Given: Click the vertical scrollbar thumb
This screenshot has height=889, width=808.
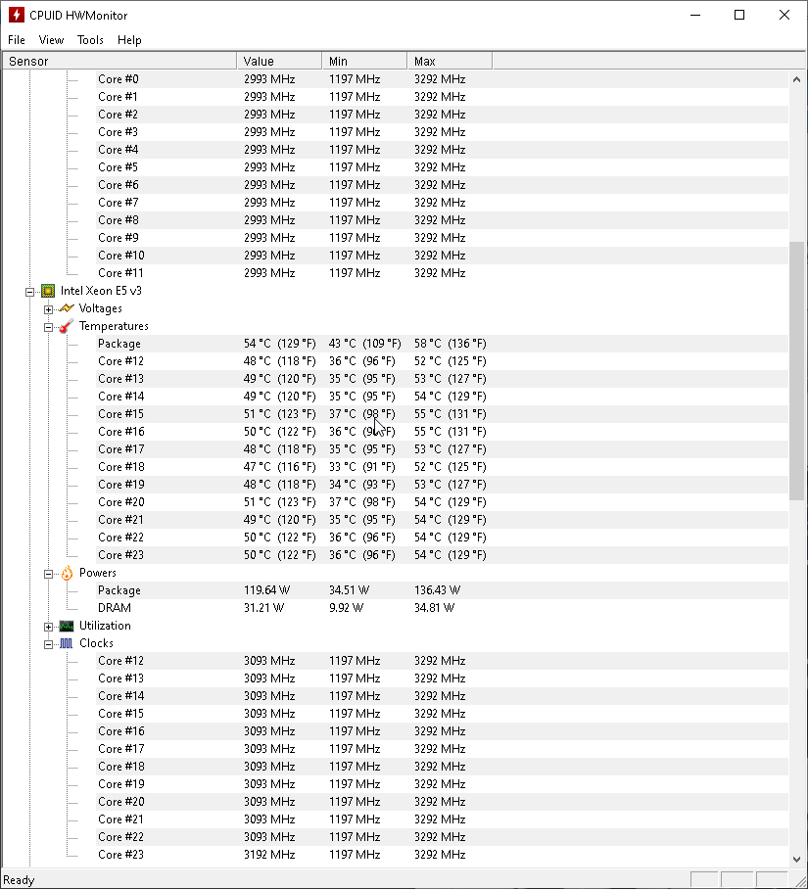Looking at the screenshot, I should 796,371.
